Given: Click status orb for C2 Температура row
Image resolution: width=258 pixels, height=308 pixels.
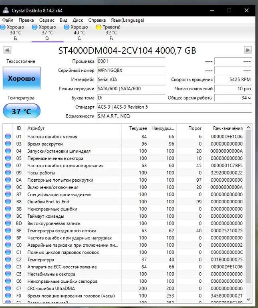Looking at the screenshot, I should pyautogui.click(x=8, y=259).
